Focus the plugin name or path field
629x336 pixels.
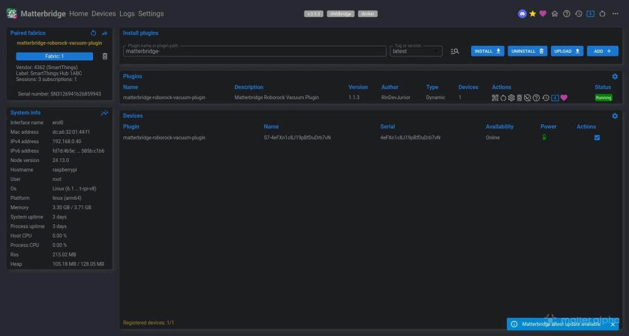[254, 51]
